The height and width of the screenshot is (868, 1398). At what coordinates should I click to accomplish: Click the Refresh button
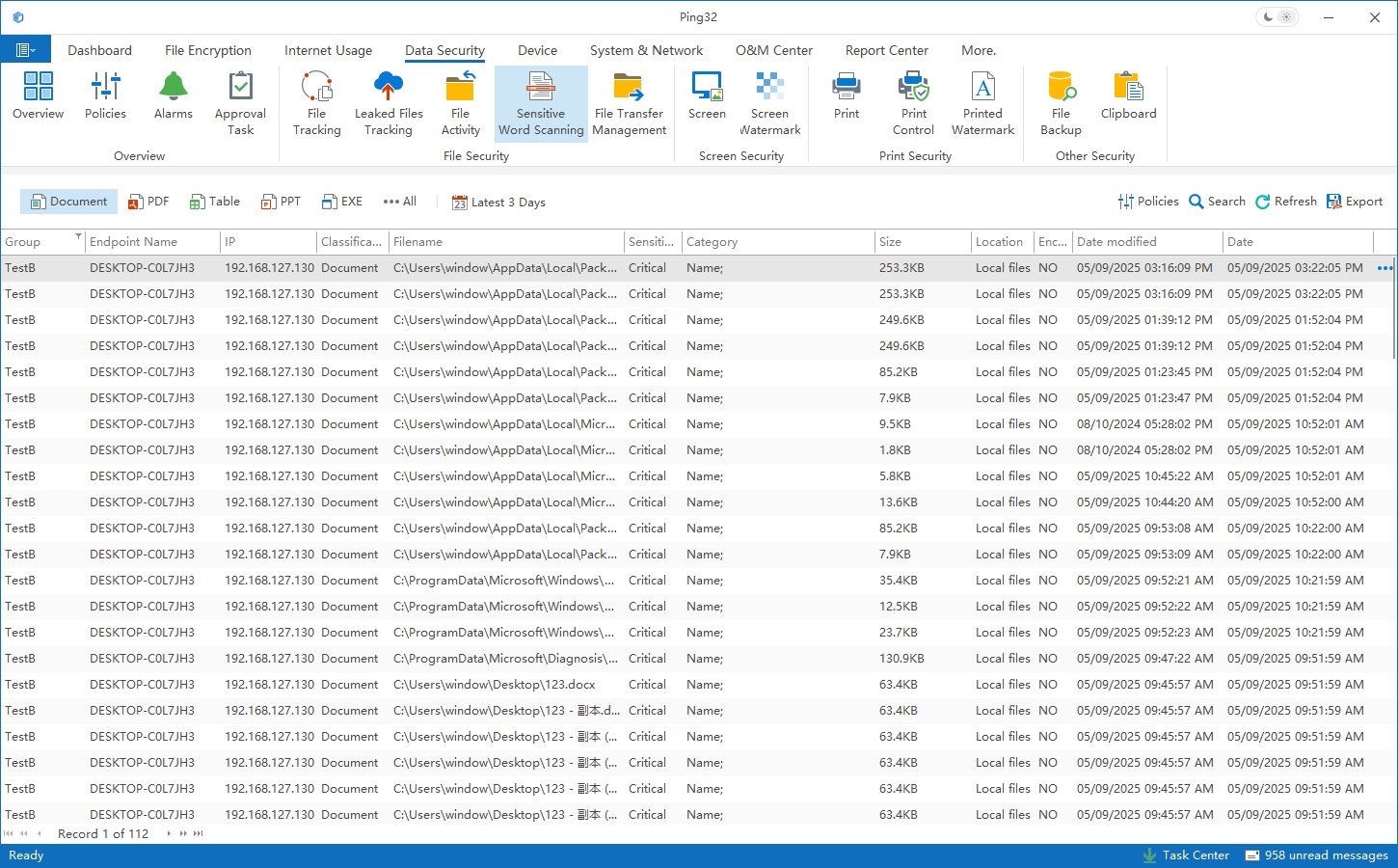click(x=1286, y=202)
